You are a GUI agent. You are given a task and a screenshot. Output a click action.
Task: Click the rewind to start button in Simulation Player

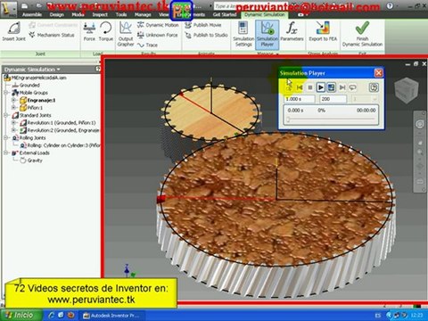(x=300, y=87)
